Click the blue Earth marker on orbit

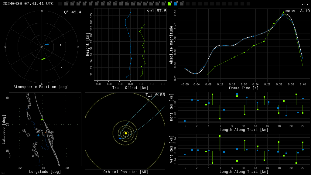click(120, 138)
